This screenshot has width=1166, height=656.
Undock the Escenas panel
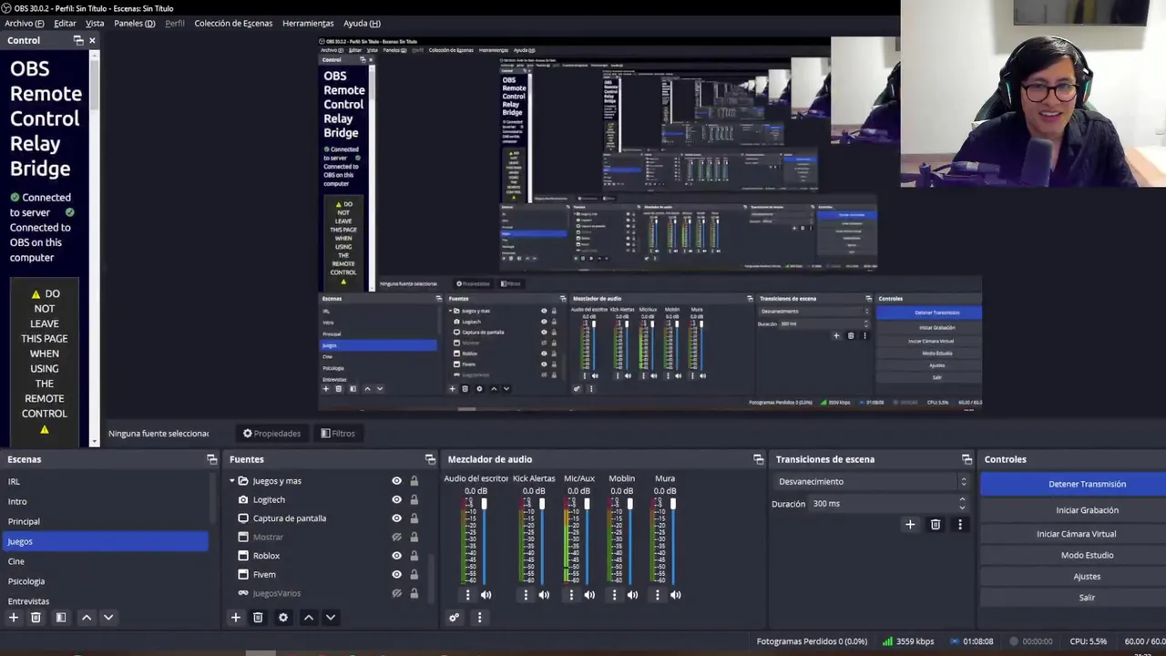[212, 459]
